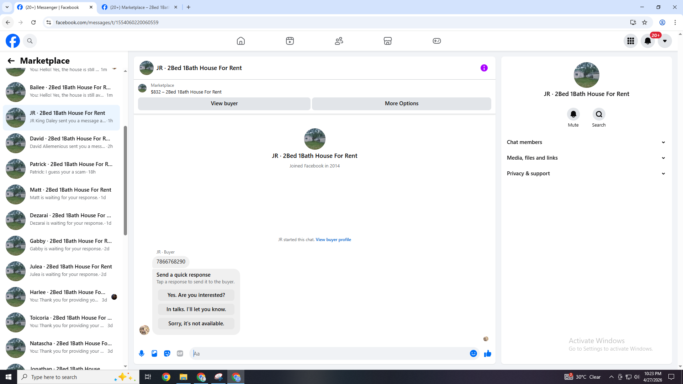This screenshot has width=683, height=384.
Task: Send quick reply 'Sorry, it's not available.'
Action: (x=196, y=324)
